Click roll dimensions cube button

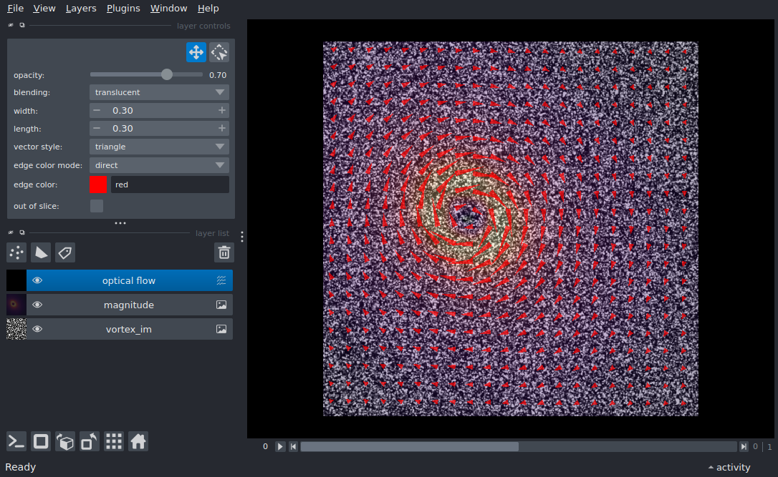tap(65, 441)
